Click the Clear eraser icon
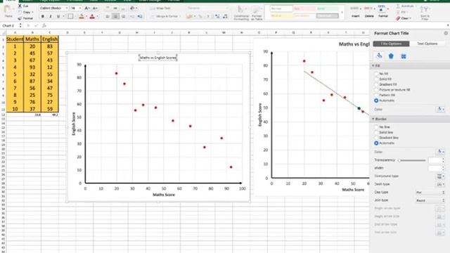This screenshot has height=253, width=450. tap(398, 18)
